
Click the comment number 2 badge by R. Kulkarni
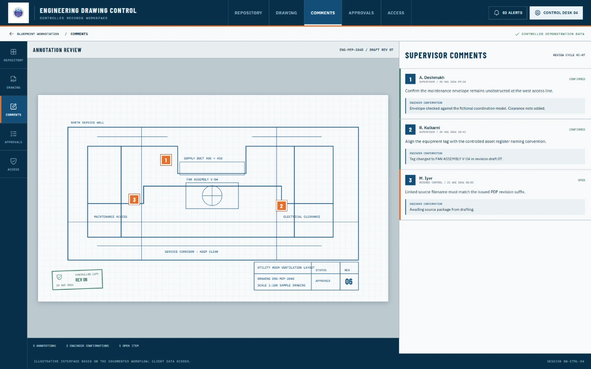click(410, 129)
